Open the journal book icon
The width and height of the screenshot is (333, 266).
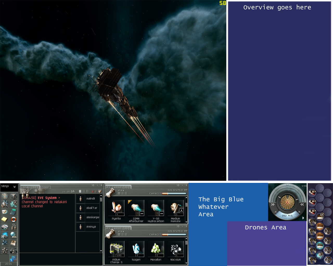[x=13, y=243]
